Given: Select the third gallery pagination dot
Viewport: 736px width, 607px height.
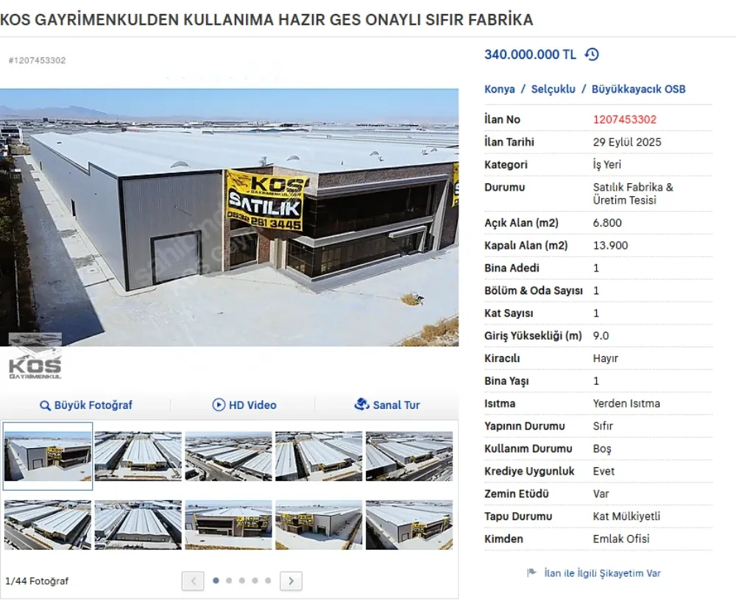Looking at the screenshot, I should click(x=242, y=581).
